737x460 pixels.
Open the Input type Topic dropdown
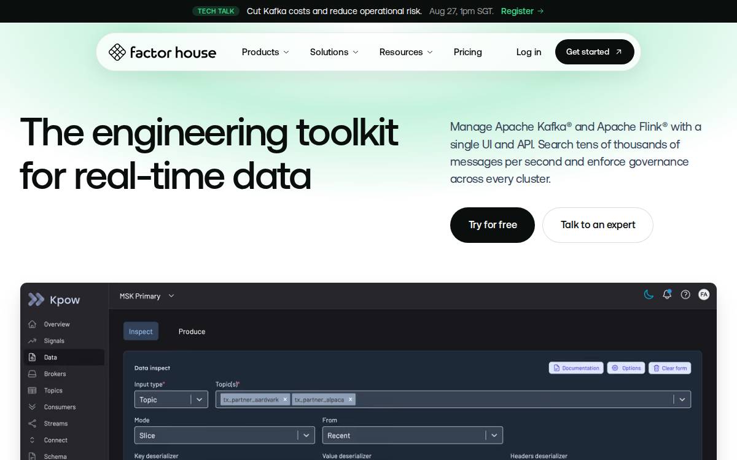(171, 399)
